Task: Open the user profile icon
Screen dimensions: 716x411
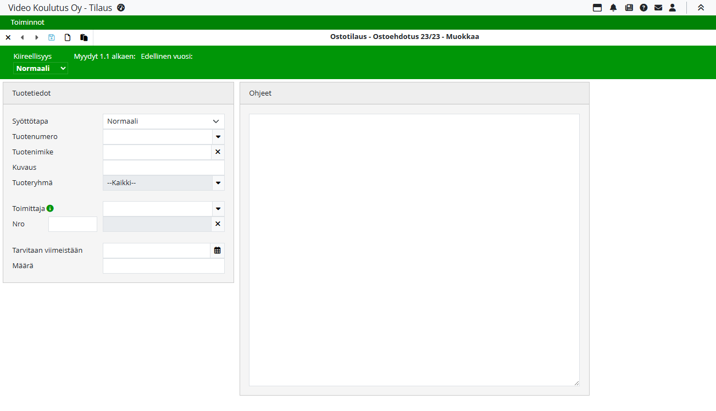Action: [672, 8]
